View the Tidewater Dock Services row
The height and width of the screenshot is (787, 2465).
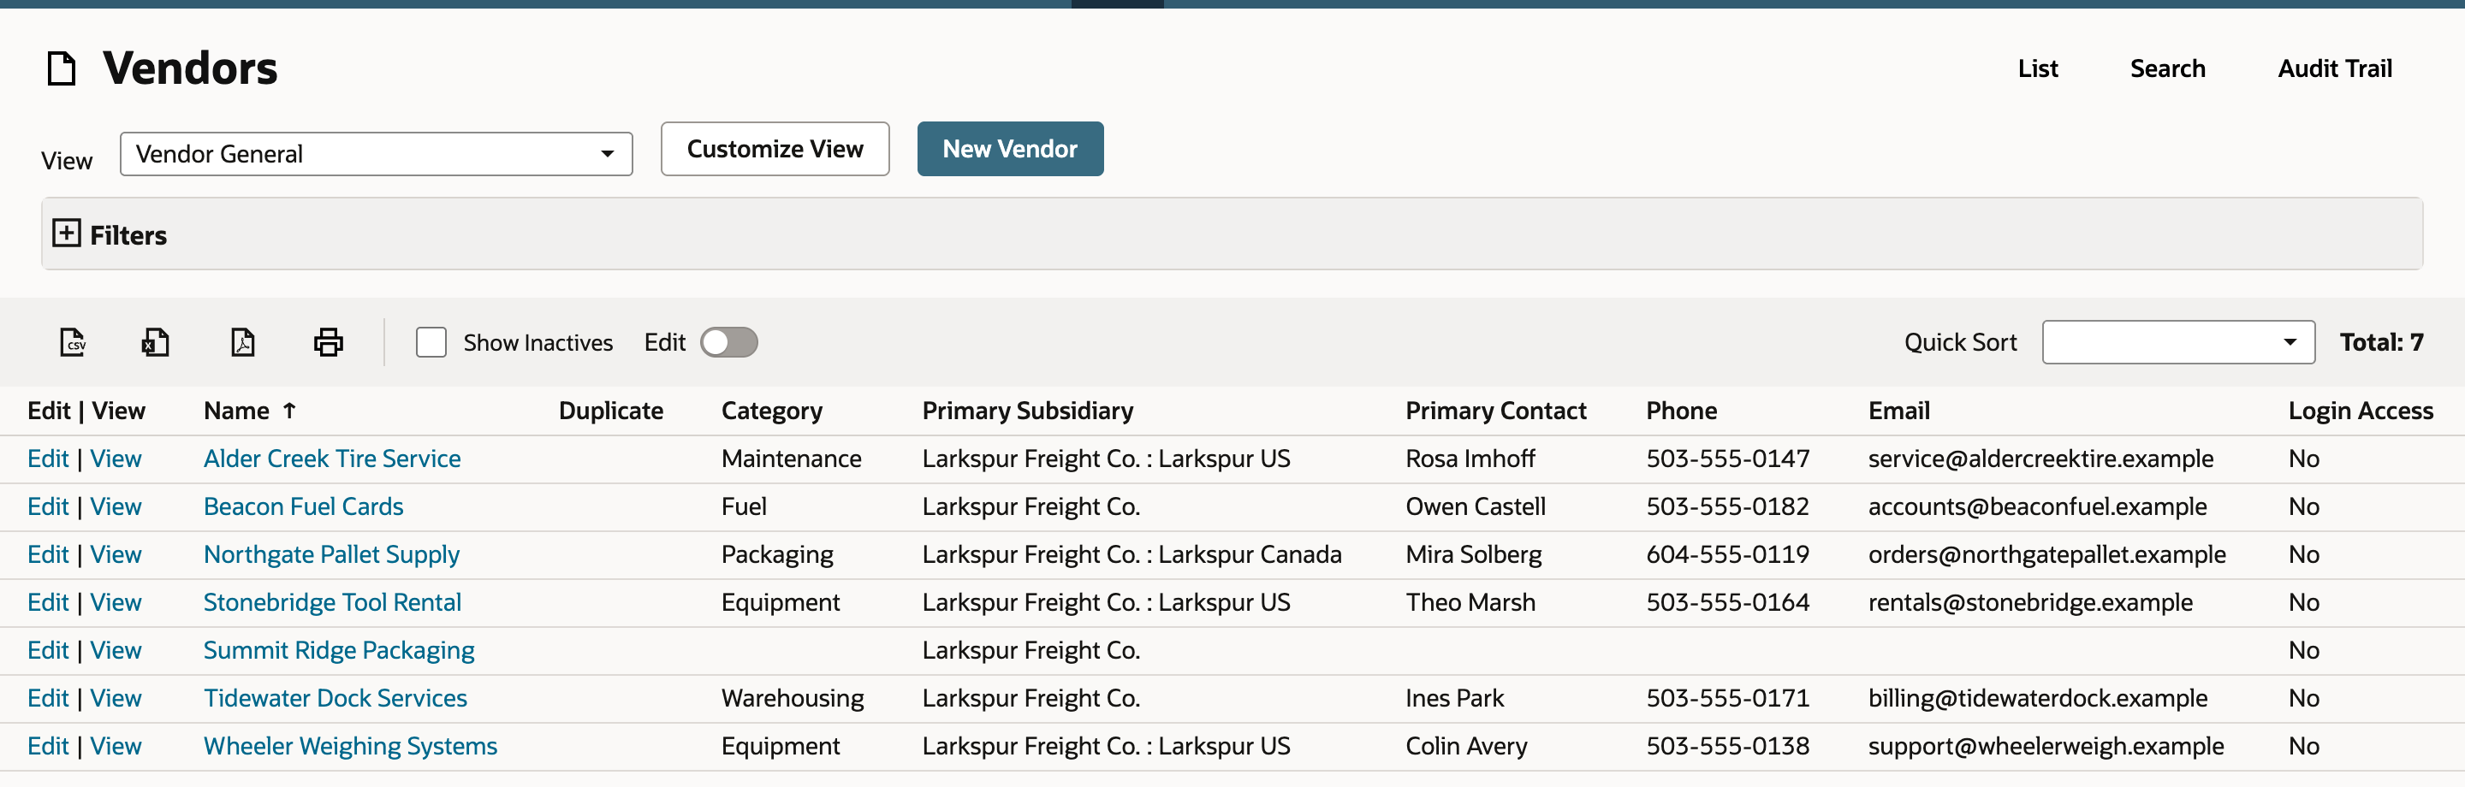[x=116, y=698]
